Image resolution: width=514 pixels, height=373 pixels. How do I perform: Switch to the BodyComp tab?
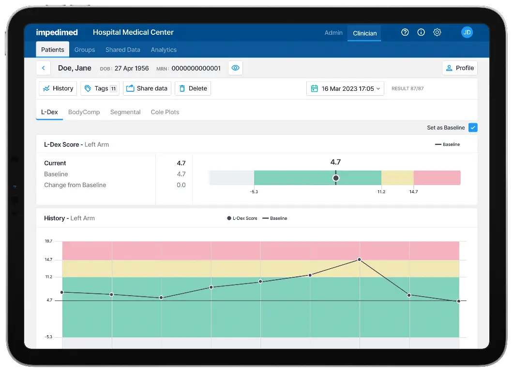click(84, 112)
